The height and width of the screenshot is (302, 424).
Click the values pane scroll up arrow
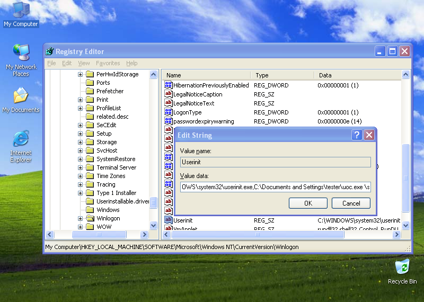pyautogui.click(x=405, y=74)
